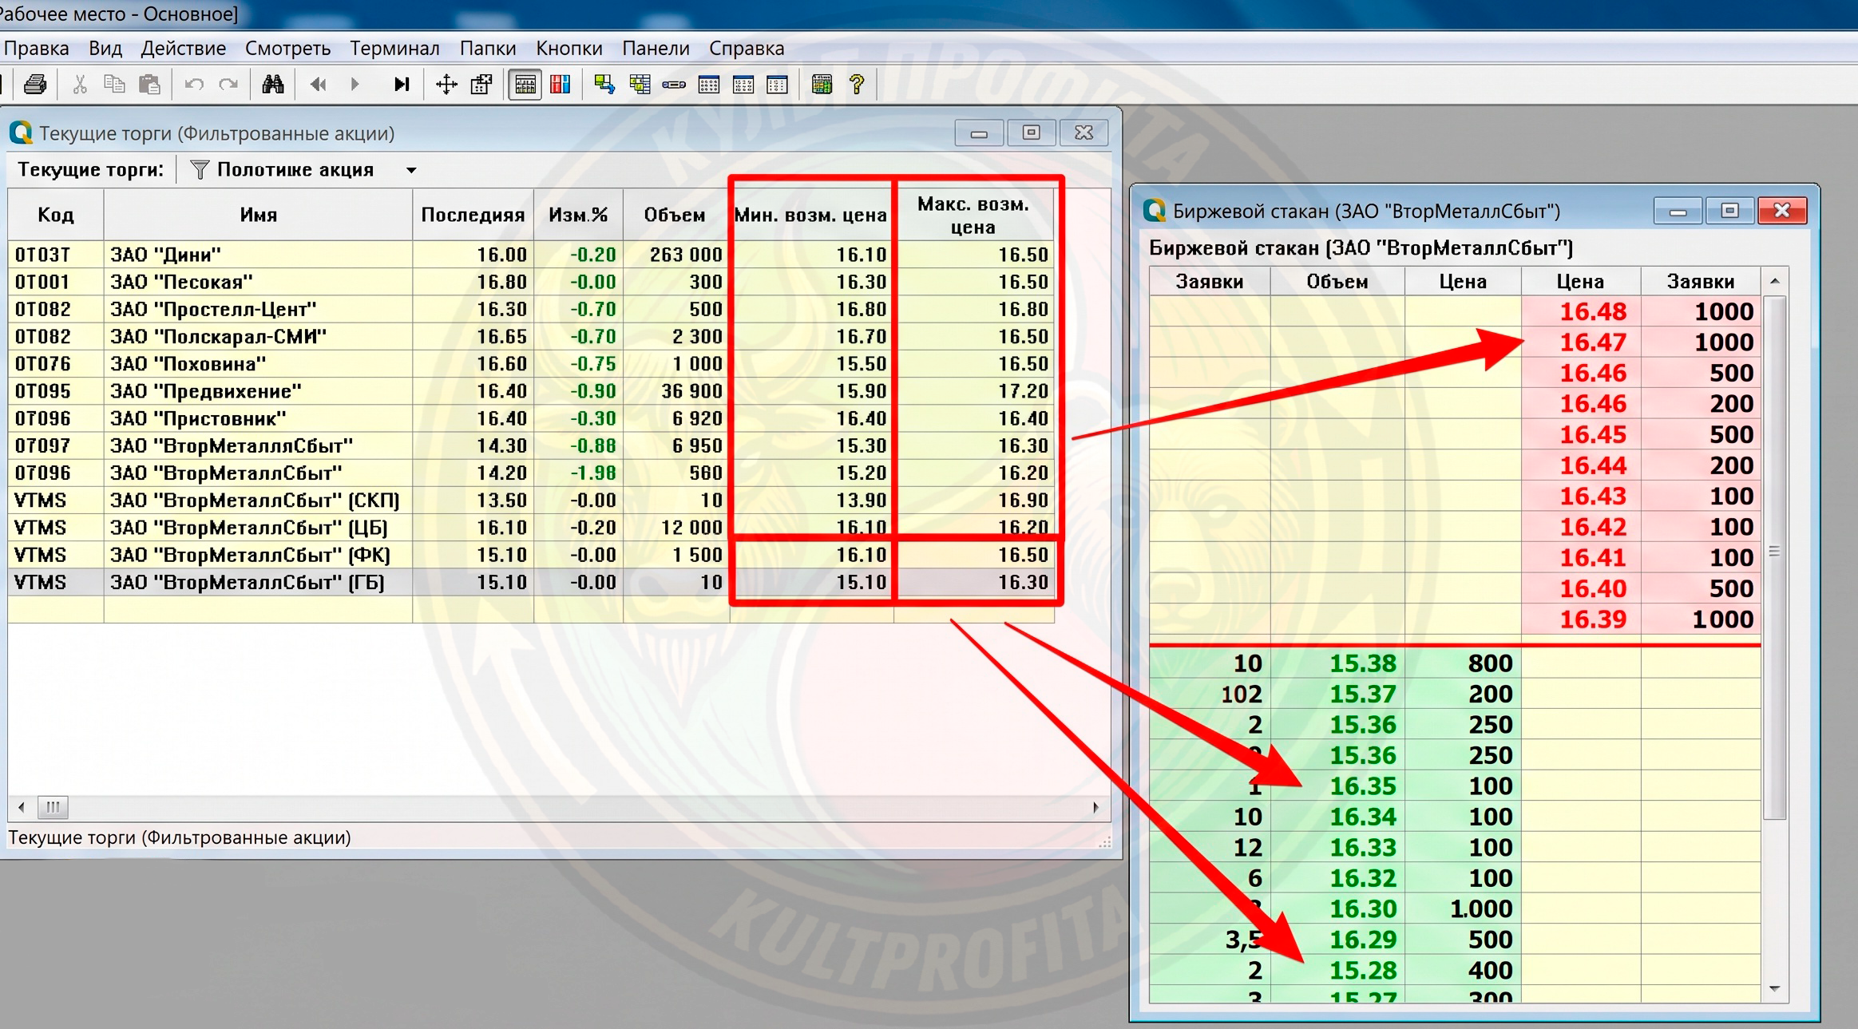Click the funnel filter icon
1858x1029 pixels.
200,169
